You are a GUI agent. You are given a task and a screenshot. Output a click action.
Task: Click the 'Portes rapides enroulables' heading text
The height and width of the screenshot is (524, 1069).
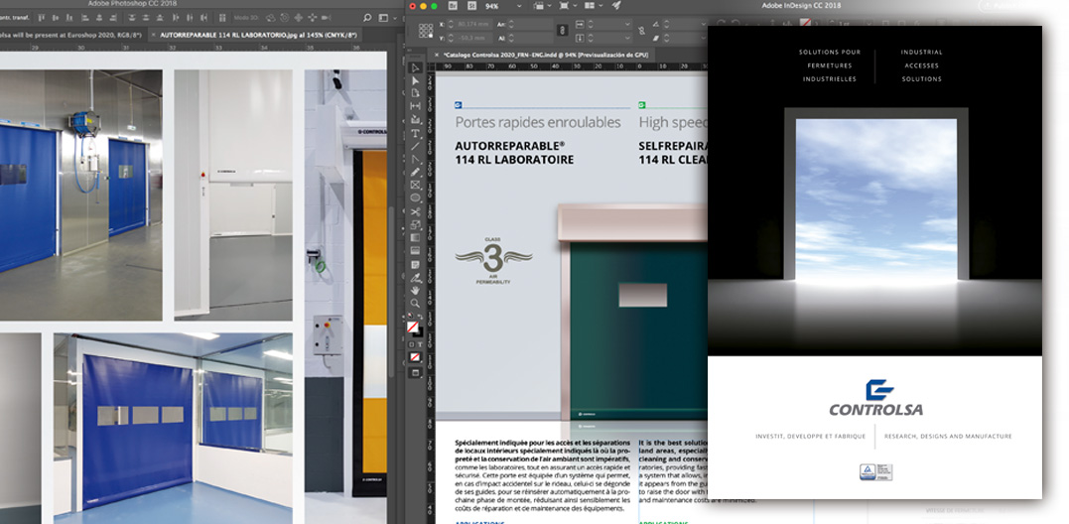[538, 123]
